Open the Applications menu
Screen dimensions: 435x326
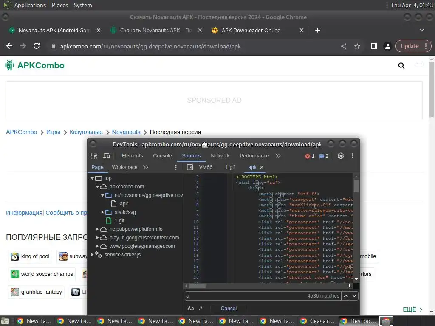30,5
